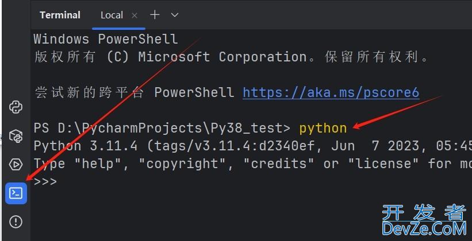Expand the terminal shell options dropdown
Image resolution: width=472 pixels, height=241 pixels.
175,15
